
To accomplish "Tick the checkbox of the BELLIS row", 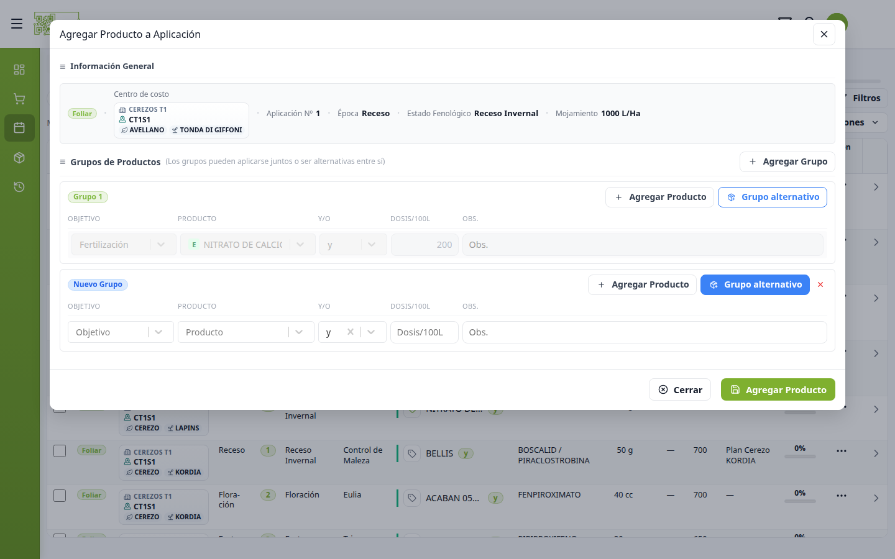I will [x=60, y=451].
